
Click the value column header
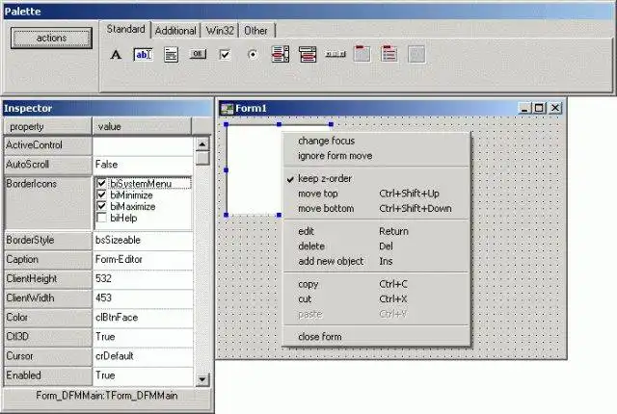pos(142,126)
